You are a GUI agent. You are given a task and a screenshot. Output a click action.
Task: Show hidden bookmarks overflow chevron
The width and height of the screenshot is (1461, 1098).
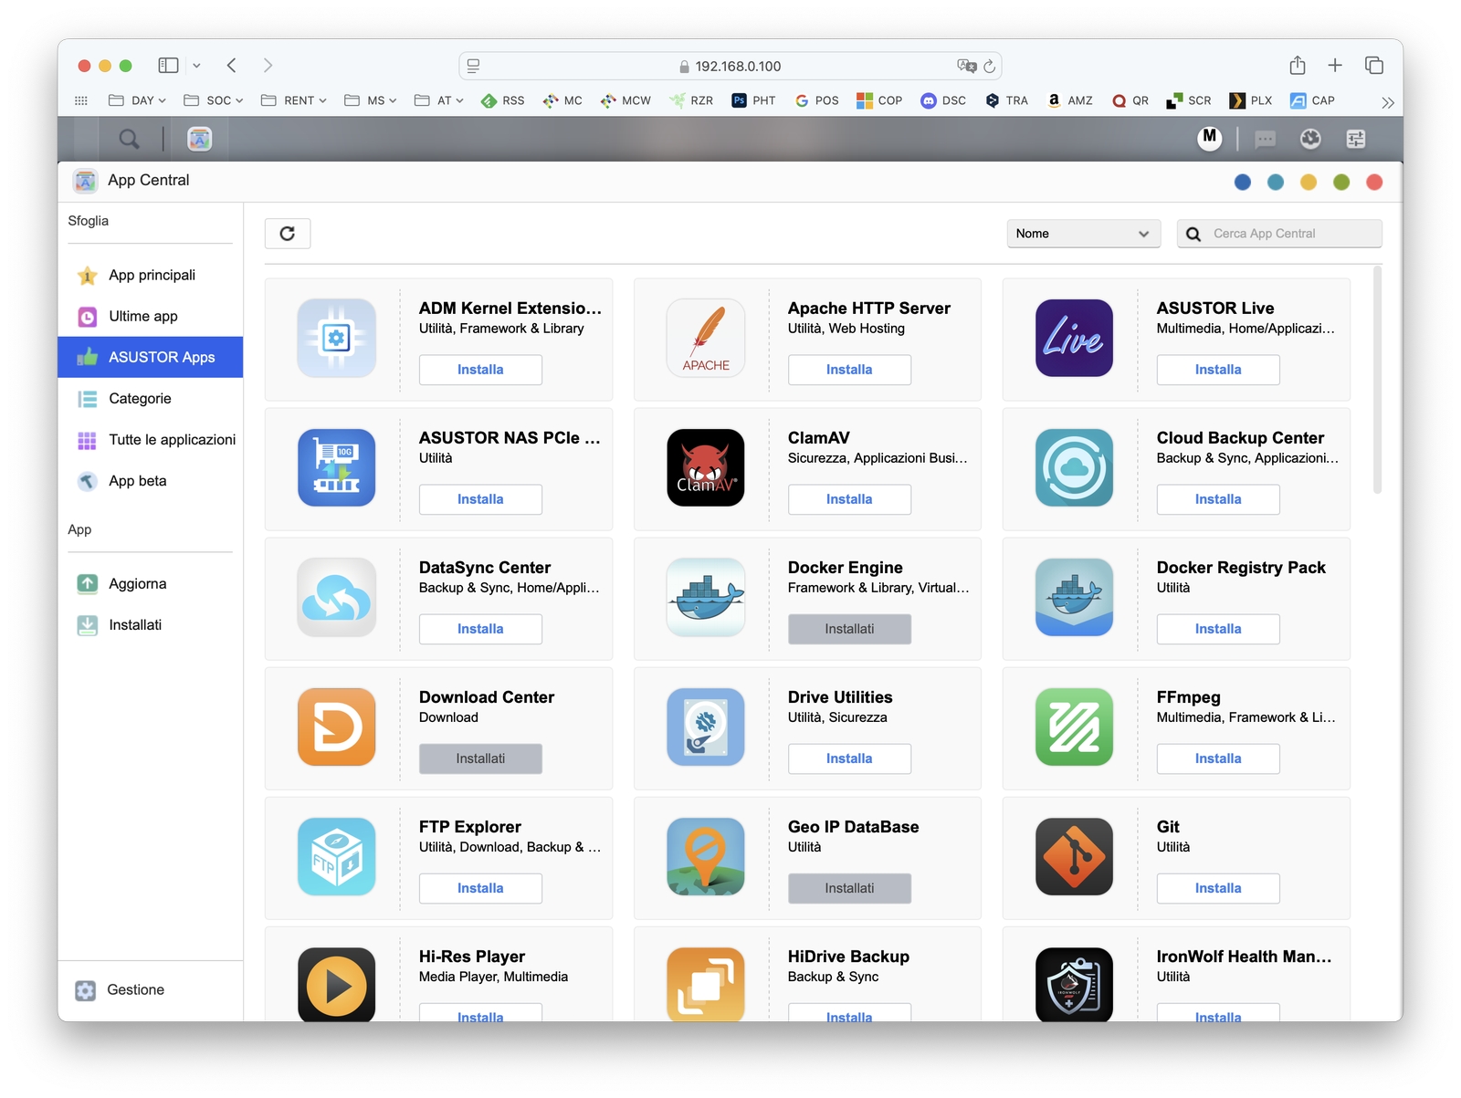[x=1388, y=102]
